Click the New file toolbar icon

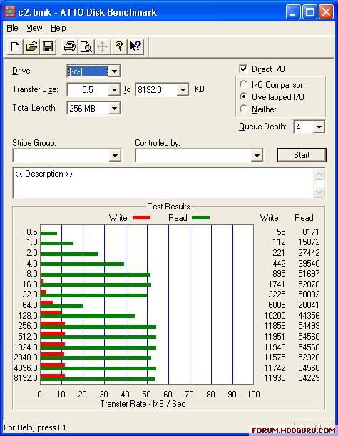tap(15, 46)
